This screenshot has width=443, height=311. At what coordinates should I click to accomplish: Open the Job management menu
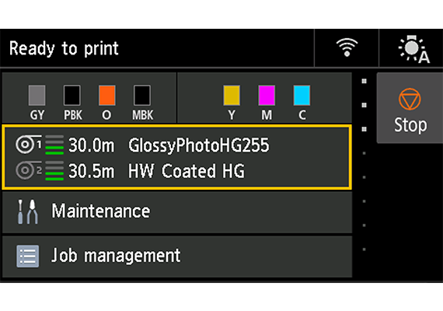click(x=177, y=257)
